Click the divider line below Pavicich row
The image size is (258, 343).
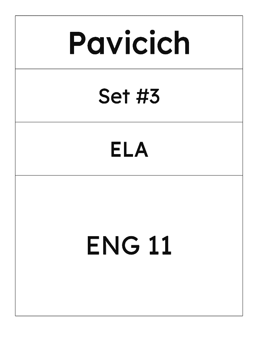pyautogui.click(x=129, y=69)
